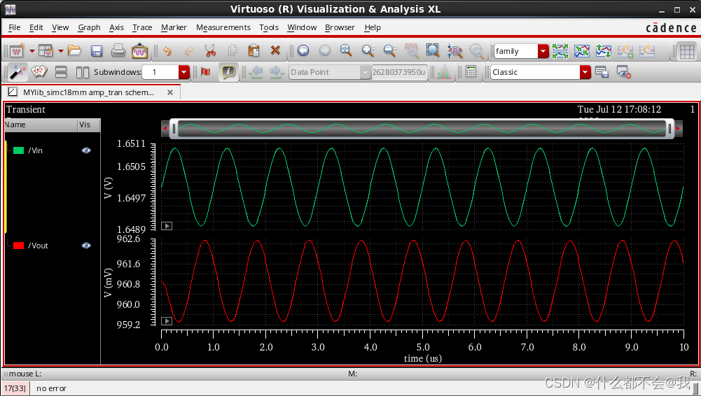Arrange subwindows in horizontal rows
Viewport: 701px width, 396px height.
61,72
